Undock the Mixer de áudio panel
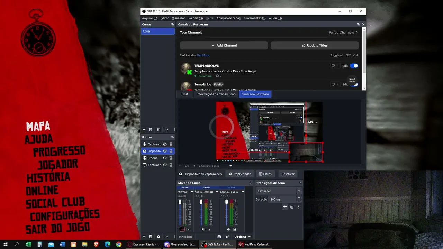This screenshot has width=443, height=249. [251, 183]
